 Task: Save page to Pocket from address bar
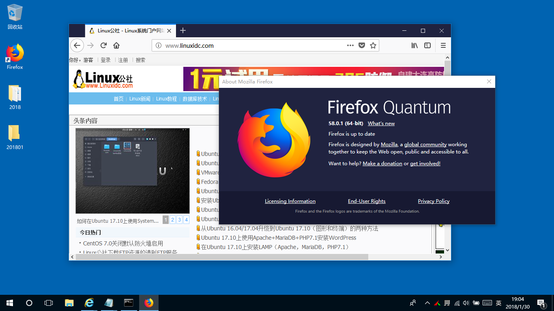362,45
